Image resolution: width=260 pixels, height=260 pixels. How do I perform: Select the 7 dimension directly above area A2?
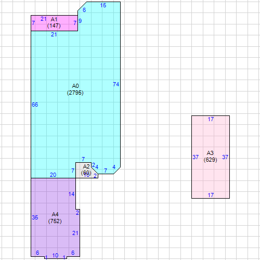[x=83, y=159]
